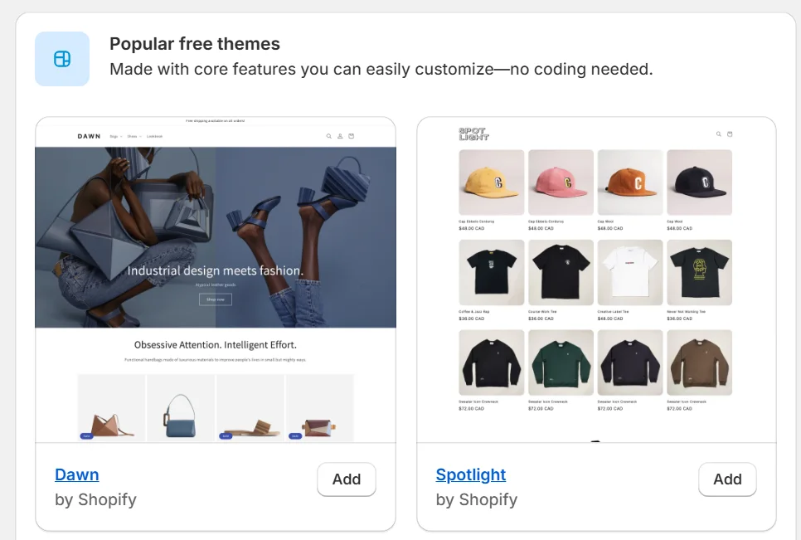Click the cart icon in Dawn preview
This screenshot has height=540, width=801.
pyautogui.click(x=351, y=136)
